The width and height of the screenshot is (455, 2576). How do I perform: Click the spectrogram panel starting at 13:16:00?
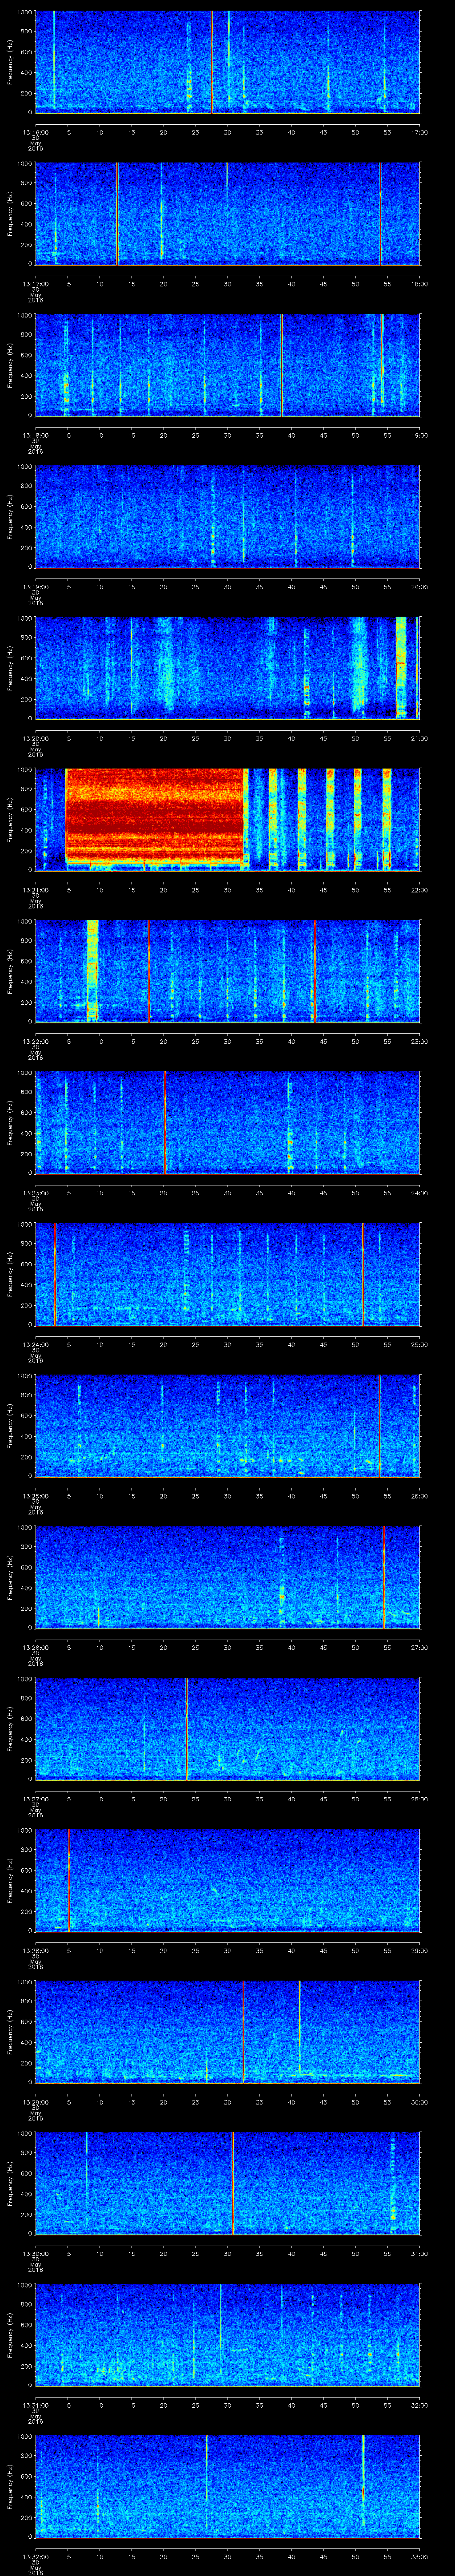pos(227,62)
